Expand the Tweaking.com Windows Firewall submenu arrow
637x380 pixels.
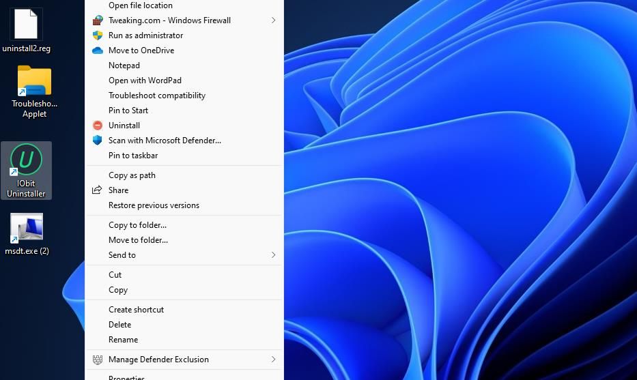[x=273, y=20]
